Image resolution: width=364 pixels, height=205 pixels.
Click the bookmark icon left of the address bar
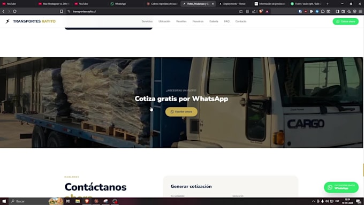(x=62, y=11)
